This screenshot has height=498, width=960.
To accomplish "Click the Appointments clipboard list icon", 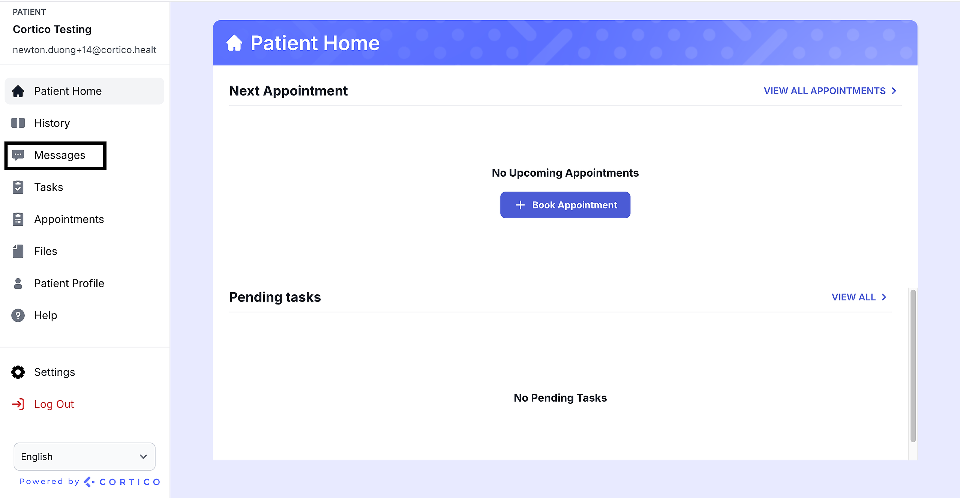I will (x=18, y=219).
